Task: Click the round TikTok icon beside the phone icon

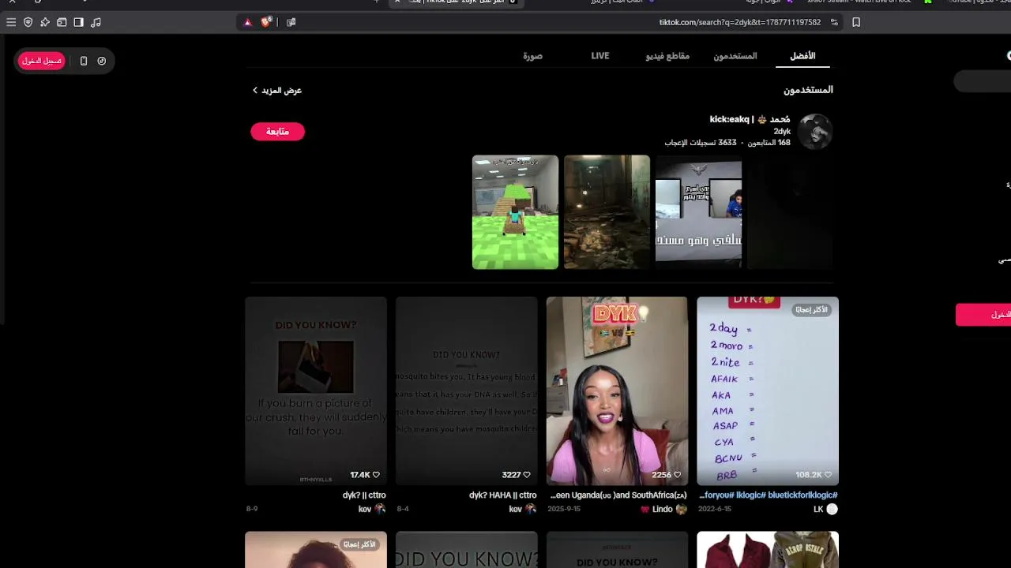Action: [x=102, y=61]
